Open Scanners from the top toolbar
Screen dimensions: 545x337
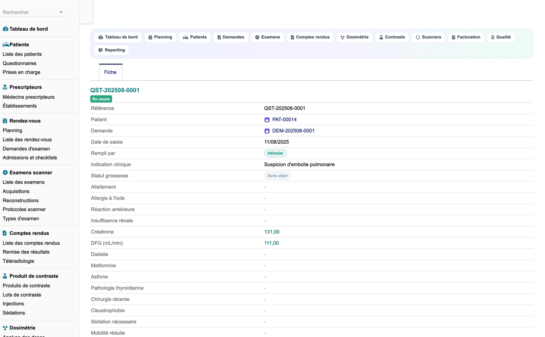pos(428,37)
